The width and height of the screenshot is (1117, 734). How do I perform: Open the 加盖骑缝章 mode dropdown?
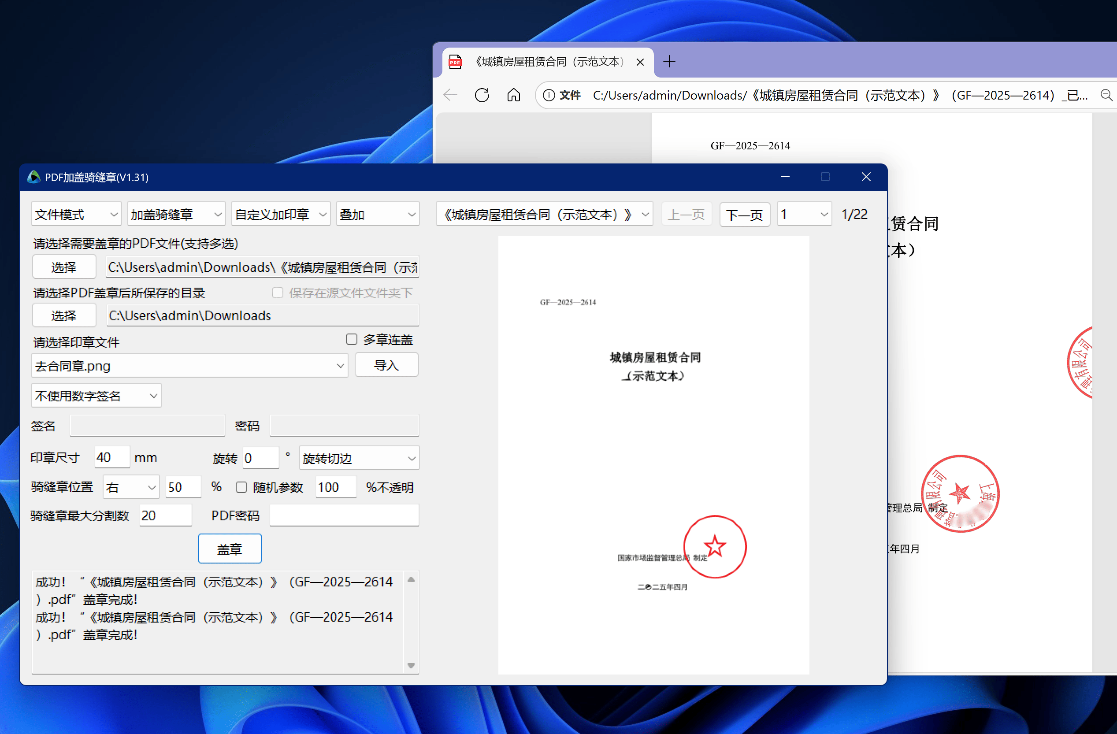pos(176,215)
